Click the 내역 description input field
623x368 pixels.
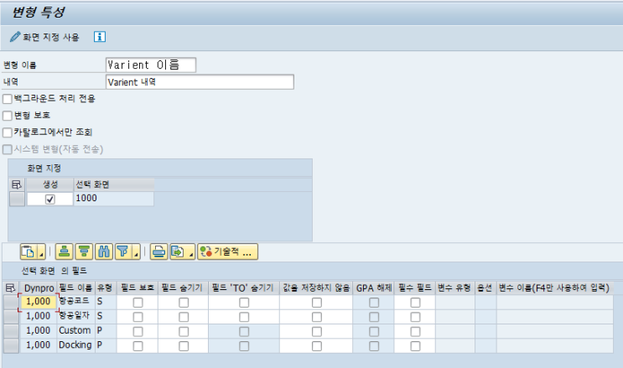[x=200, y=82]
